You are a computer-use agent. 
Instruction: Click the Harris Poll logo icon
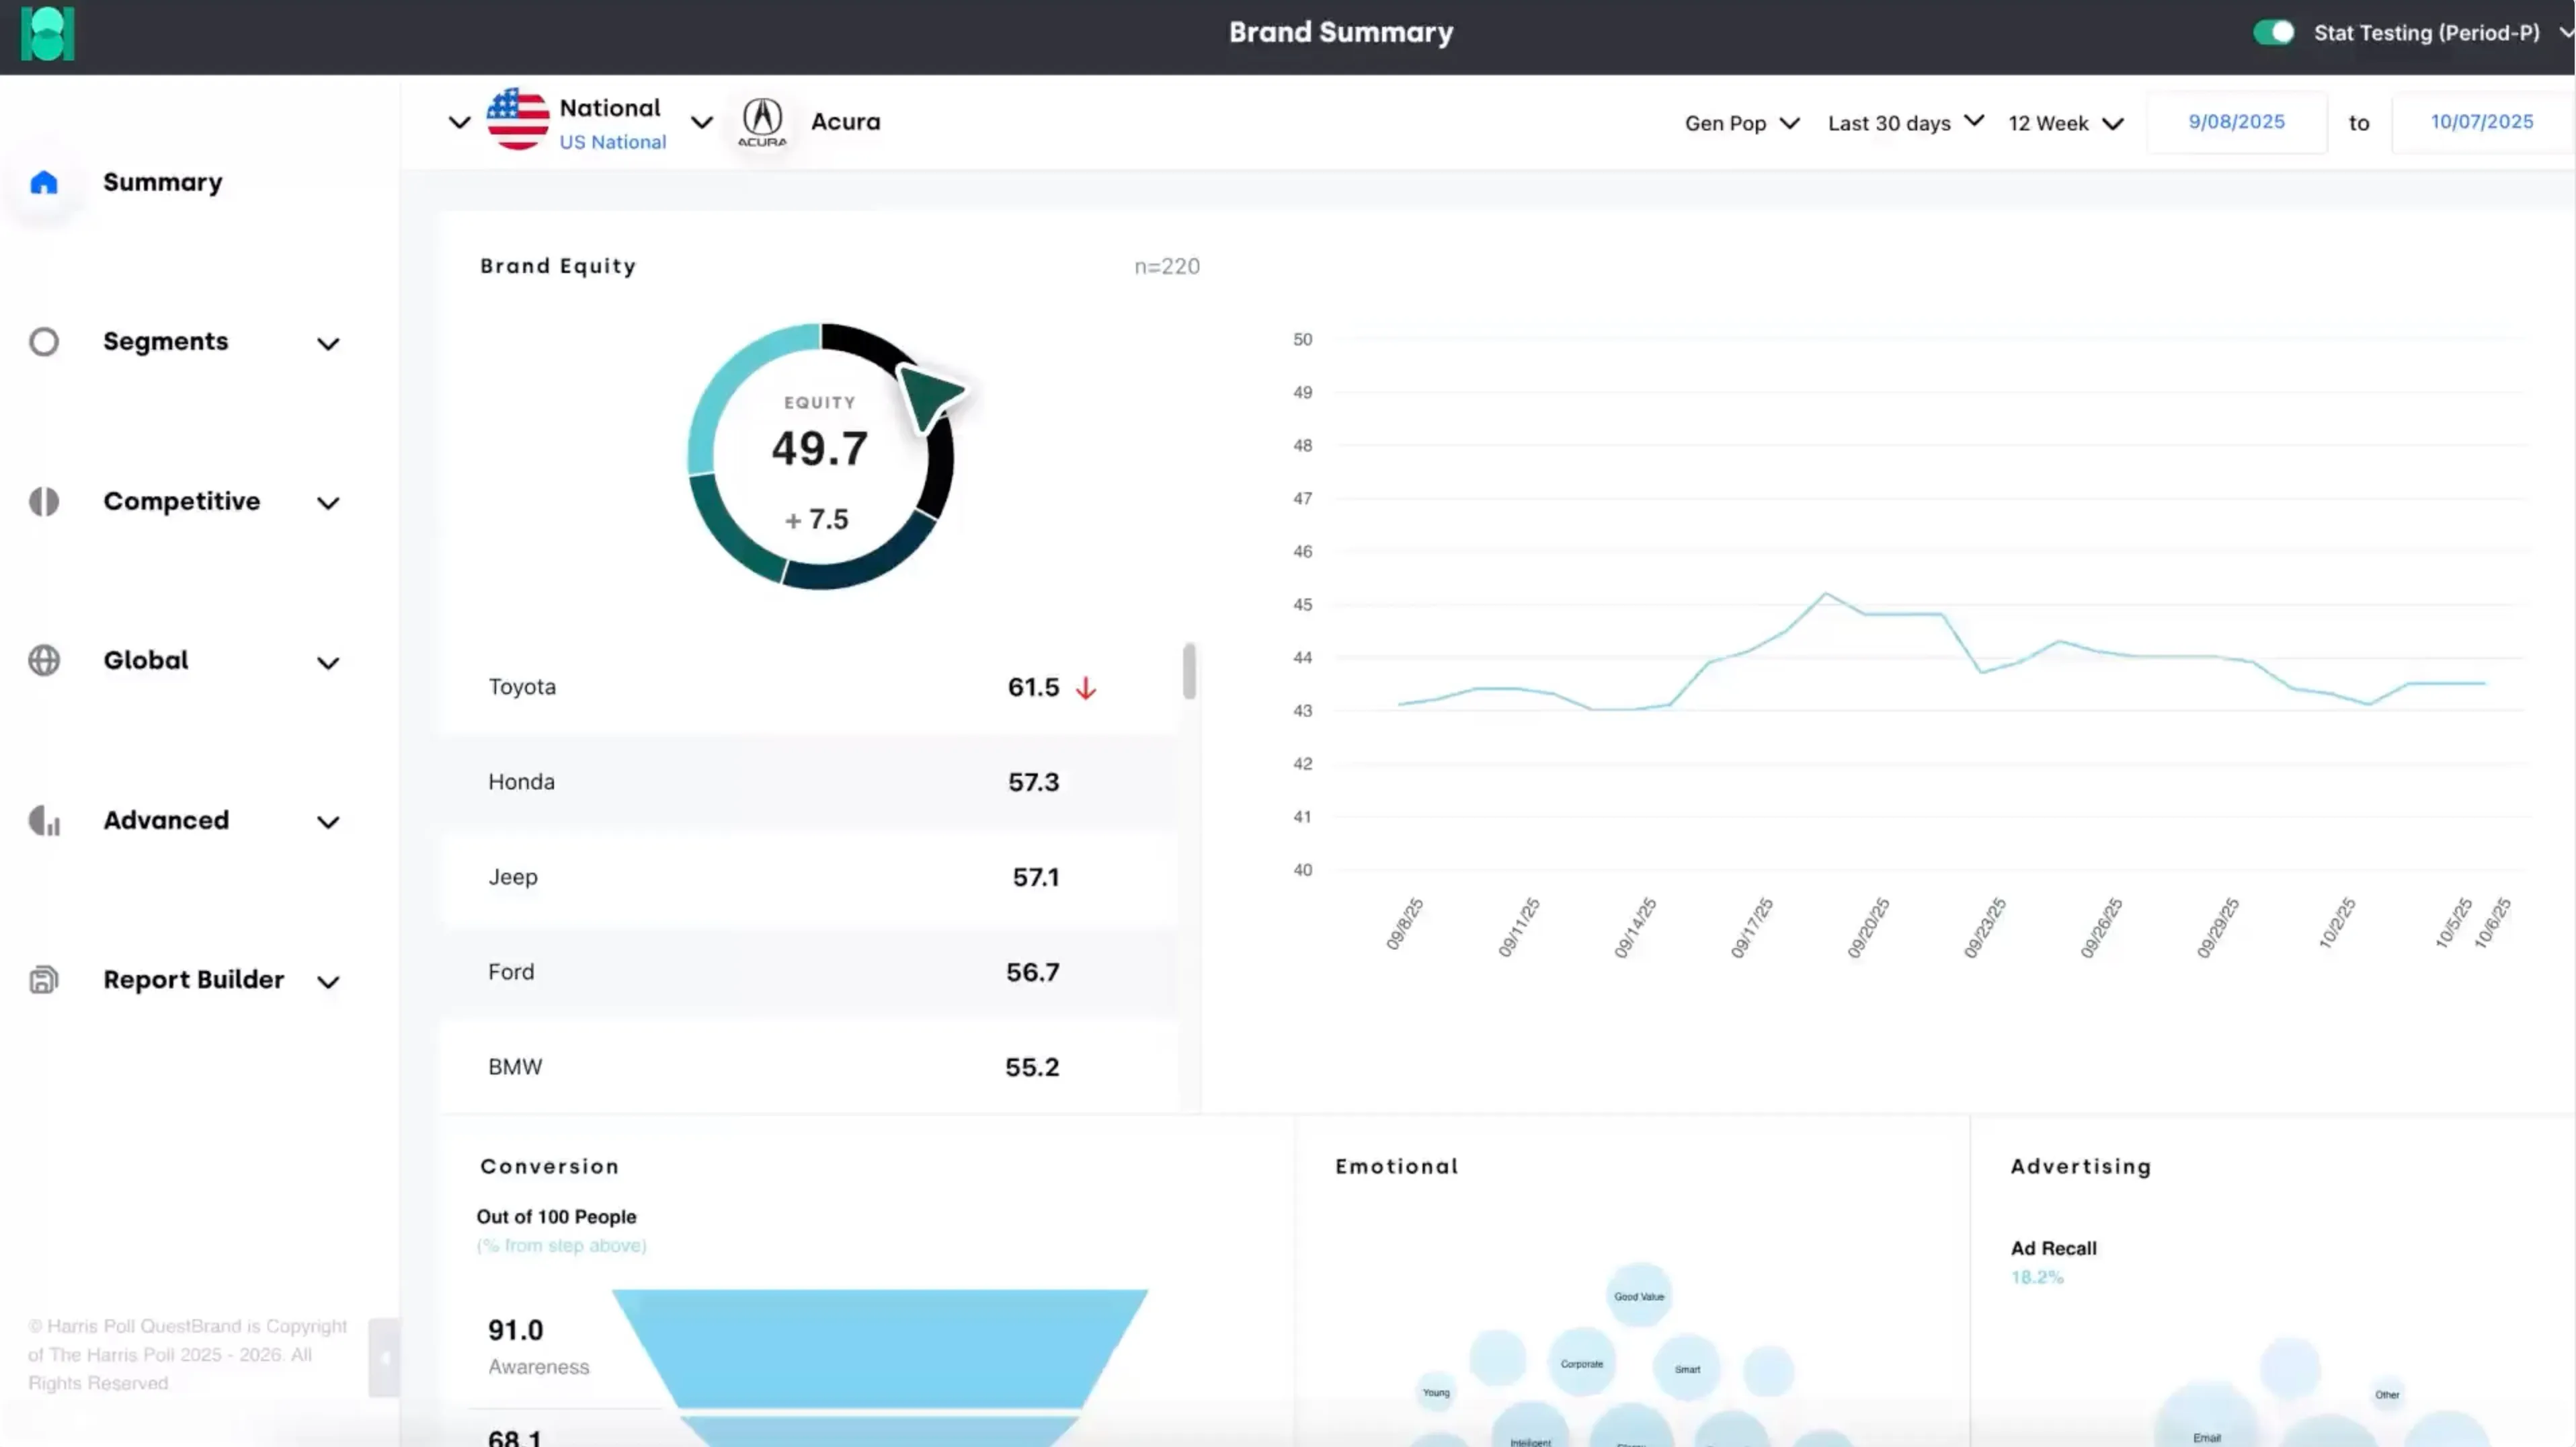point(47,34)
